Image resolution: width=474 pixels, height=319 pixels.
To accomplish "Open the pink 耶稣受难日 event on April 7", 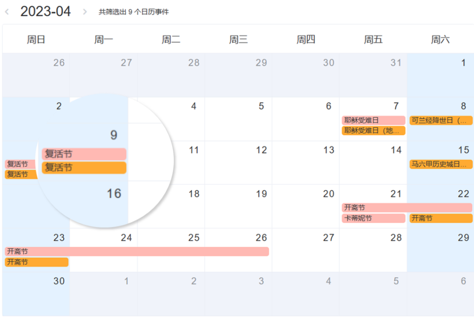I will [x=373, y=120].
